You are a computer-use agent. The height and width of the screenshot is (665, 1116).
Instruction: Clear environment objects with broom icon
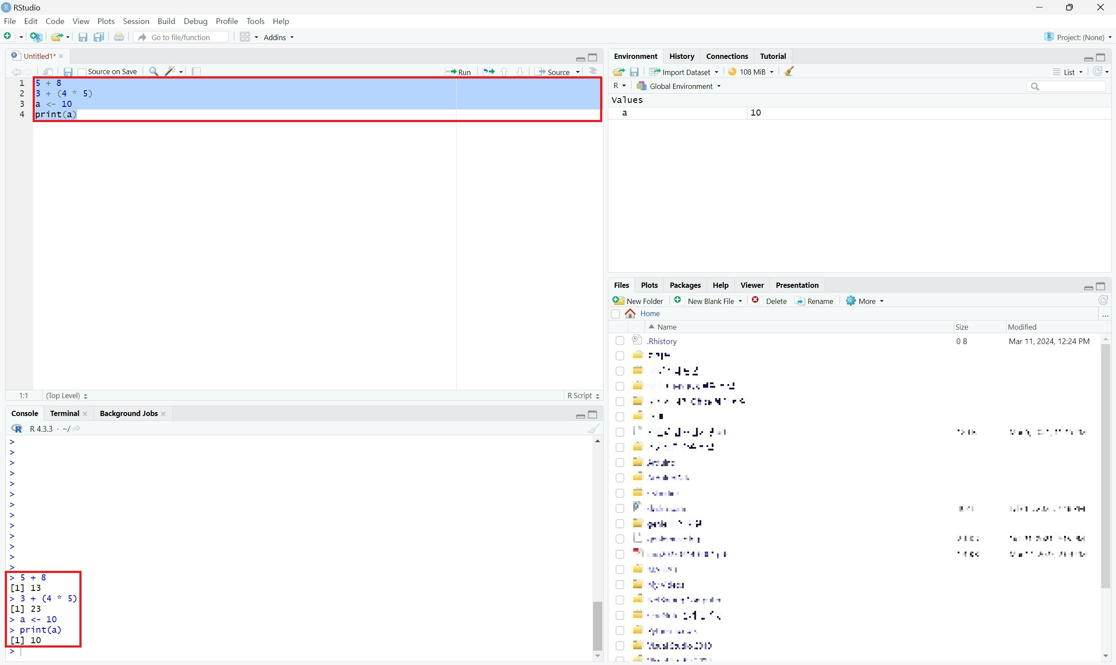click(789, 72)
